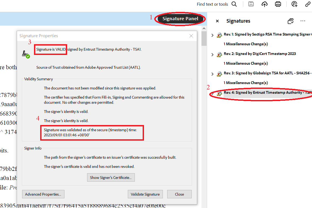Expand Rev. 3 Globalsign signature entry
312x208 pixels.
tap(212, 74)
